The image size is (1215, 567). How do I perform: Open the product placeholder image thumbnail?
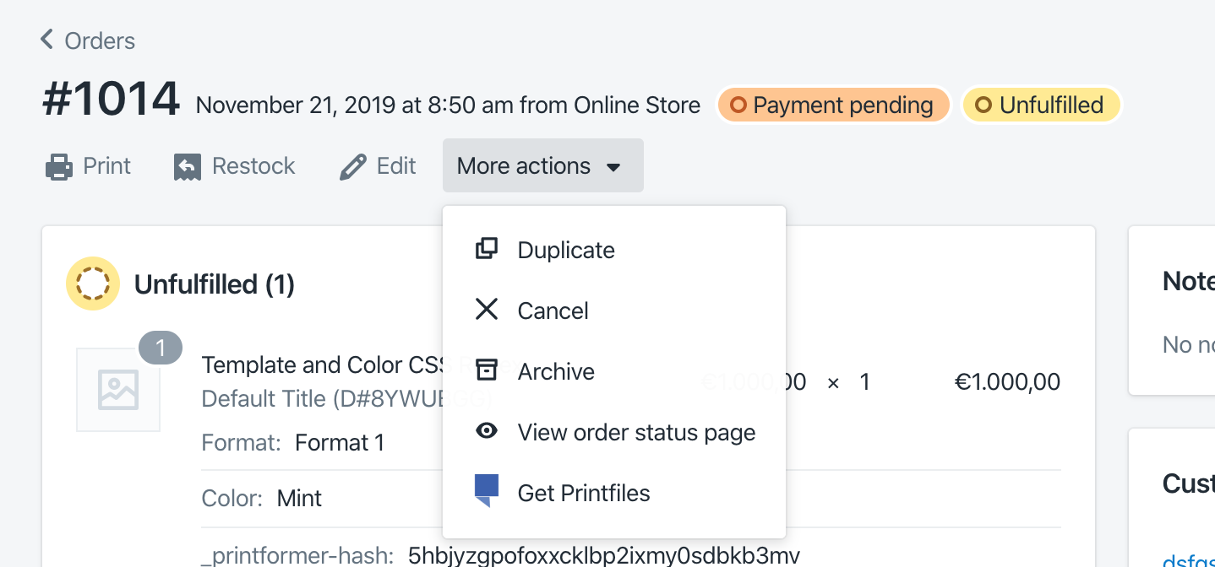point(118,390)
